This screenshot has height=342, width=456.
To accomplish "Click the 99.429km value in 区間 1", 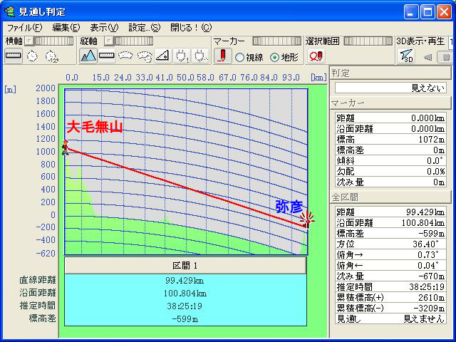I will (185, 281).
